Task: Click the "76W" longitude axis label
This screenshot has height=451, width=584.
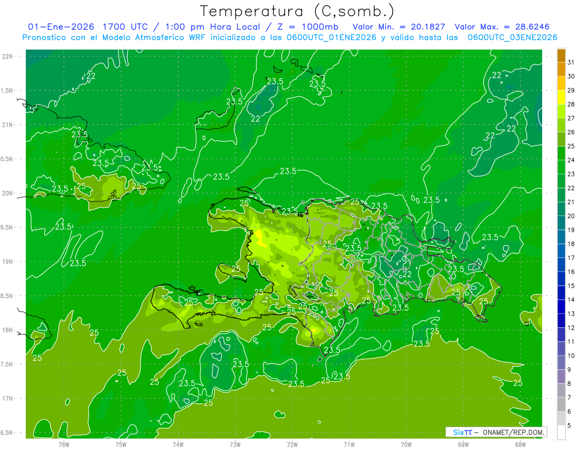Action: coord(64,444)
